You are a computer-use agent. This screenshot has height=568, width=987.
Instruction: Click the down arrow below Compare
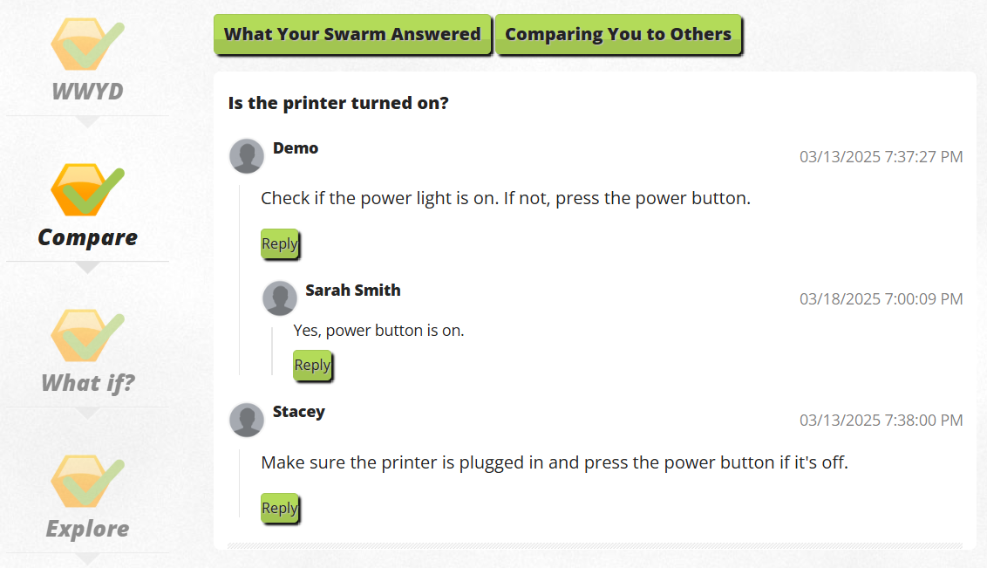[87, 268]
